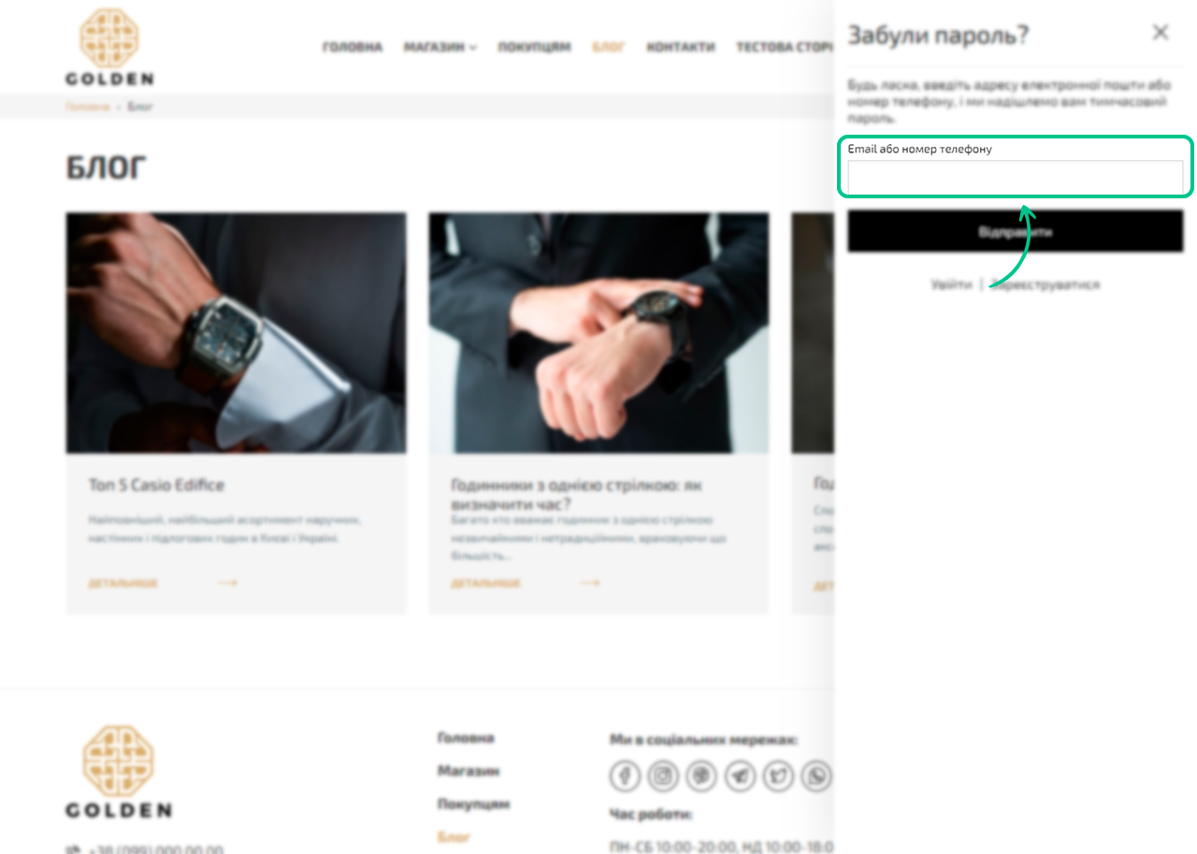1197x854 pixels.
Task: Click the footer phone number +38 (099)
Action: 155,850
